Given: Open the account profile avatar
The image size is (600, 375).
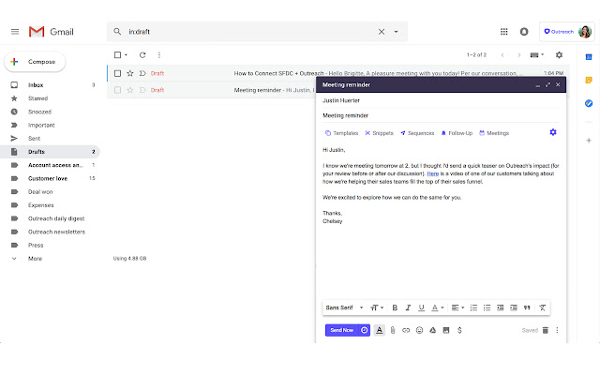Looking at the screenshot, I should coord(585,32).
